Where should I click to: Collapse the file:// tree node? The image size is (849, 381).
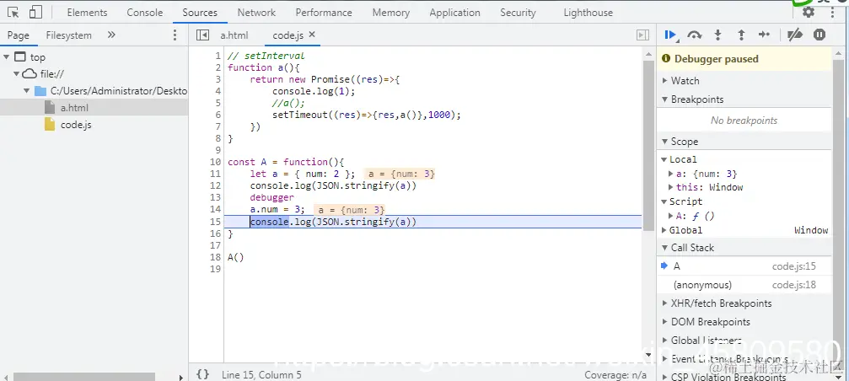coord(17,73)
